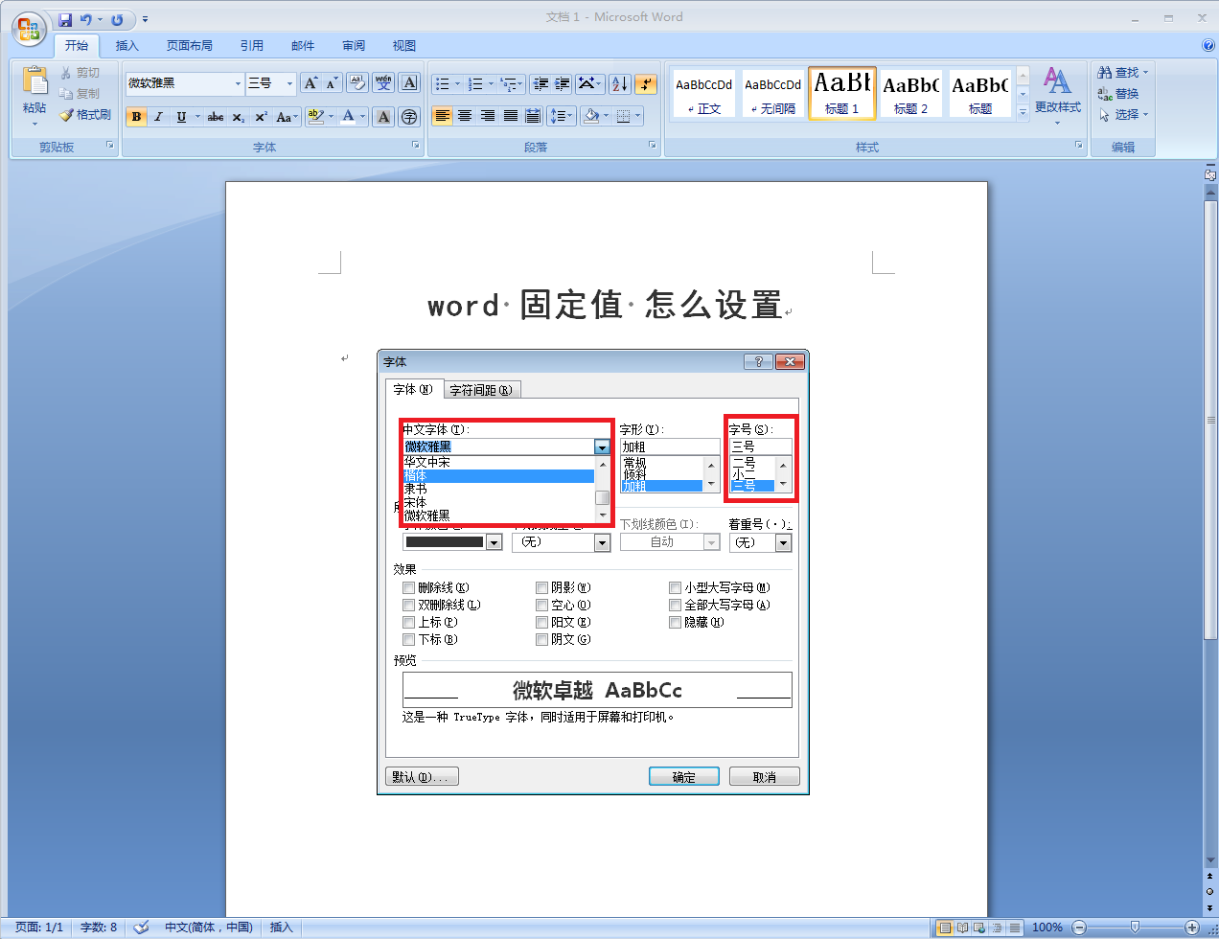Switch to the 引用 ribbon tab
1219x939 pixels.
(x=251, y=46)
